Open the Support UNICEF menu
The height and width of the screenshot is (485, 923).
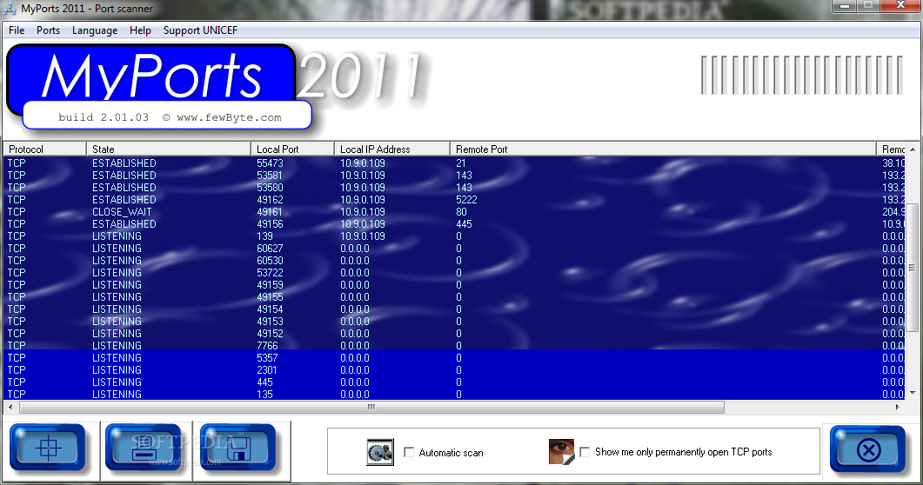tap(200, 30)
